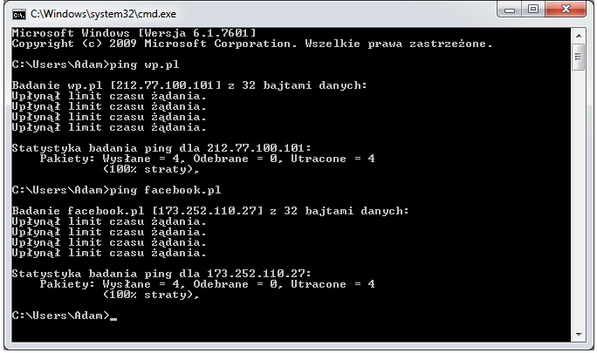Maximize the command prompt window
The height and width of the screenshot is (353, 597).
point(533,9)
